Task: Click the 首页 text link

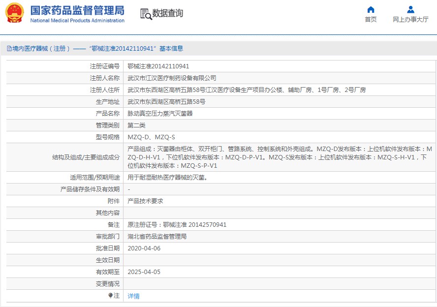Action: pos(371,19)
